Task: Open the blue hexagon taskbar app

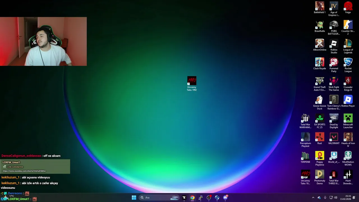Action: click(x=217, y=198)
